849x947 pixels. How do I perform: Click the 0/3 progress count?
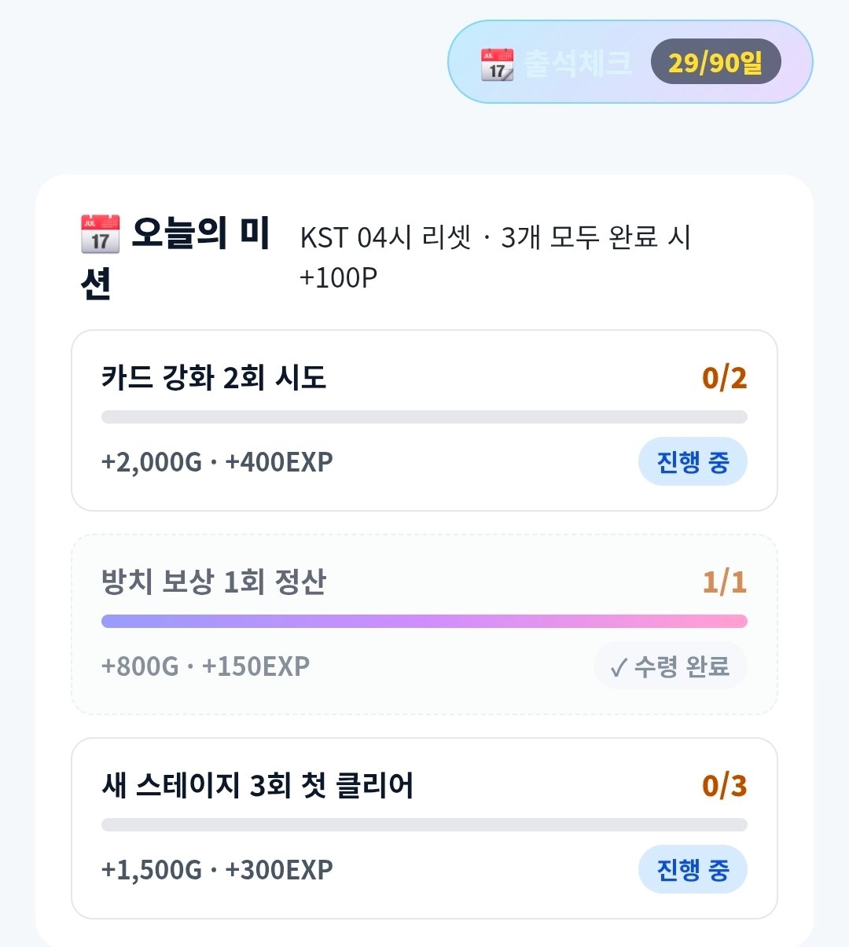click(x=724, y=786)
